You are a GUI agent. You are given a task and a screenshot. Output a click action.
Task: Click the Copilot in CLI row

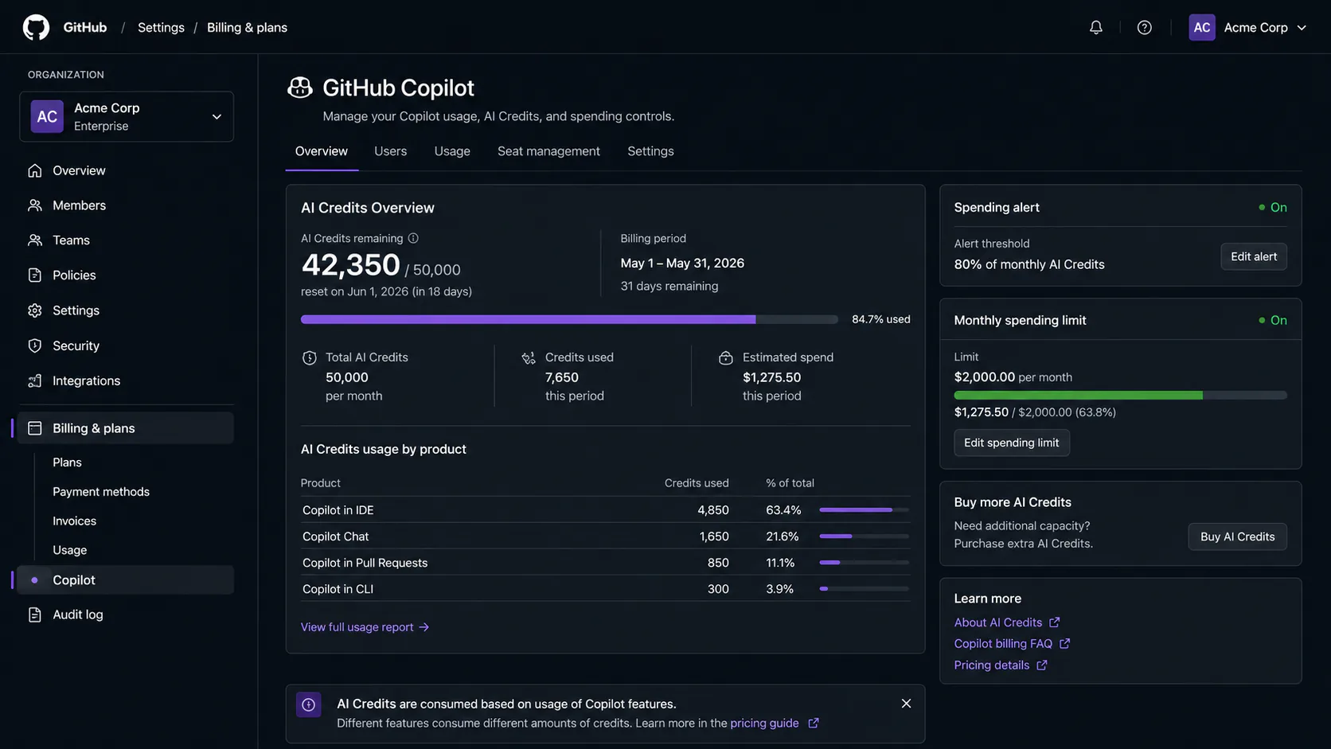[605, 589]
